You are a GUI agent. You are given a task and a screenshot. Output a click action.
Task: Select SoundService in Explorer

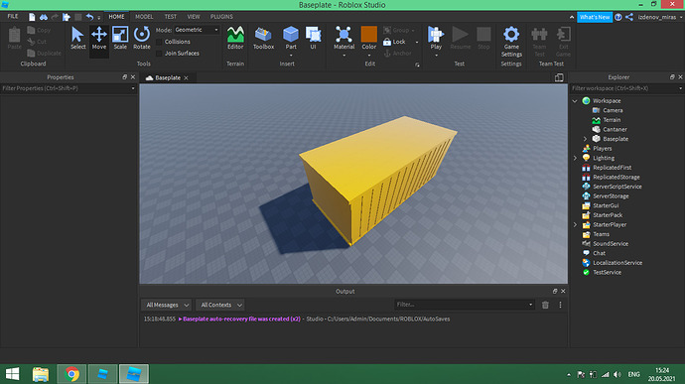click(x=611, y=244)
